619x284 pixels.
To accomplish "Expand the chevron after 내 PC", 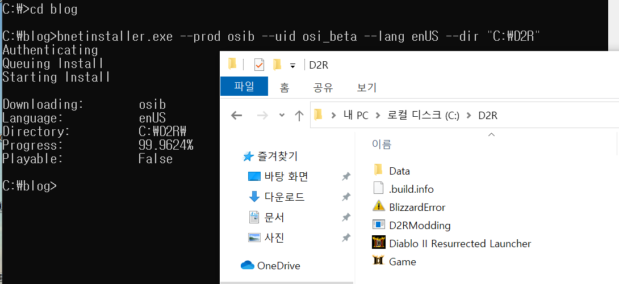I will click(x=378, y=116).
